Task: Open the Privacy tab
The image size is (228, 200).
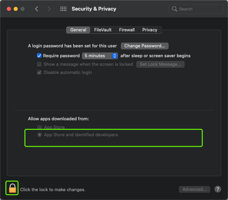Action: [x=150, y=30]
